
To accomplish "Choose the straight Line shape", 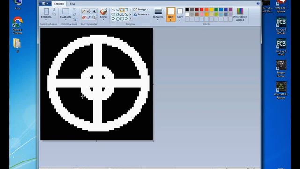I will tap(113, 10).
